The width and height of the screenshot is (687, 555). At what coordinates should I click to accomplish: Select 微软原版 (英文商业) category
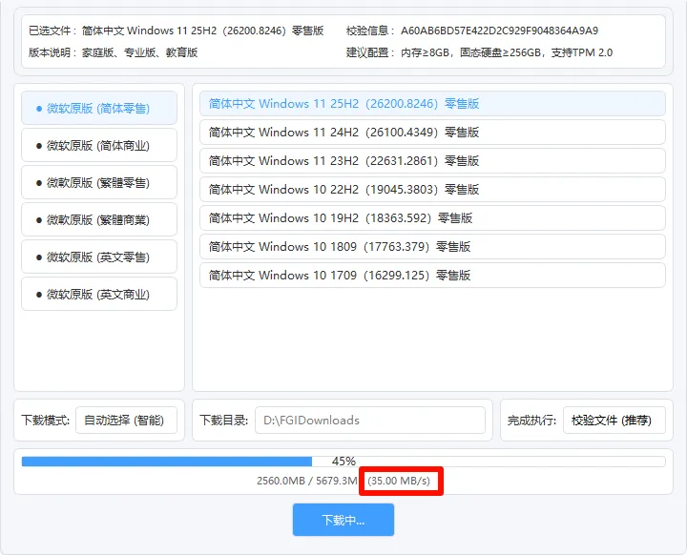[99, 294]
